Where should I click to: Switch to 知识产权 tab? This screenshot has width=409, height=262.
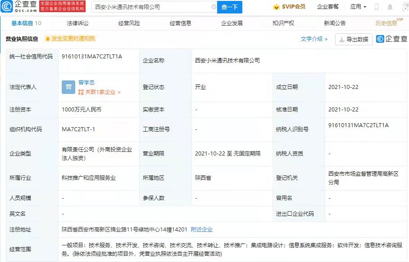tap(283, 23)
